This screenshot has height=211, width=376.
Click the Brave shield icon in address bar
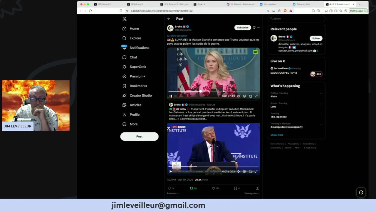(x=285, y=11)
